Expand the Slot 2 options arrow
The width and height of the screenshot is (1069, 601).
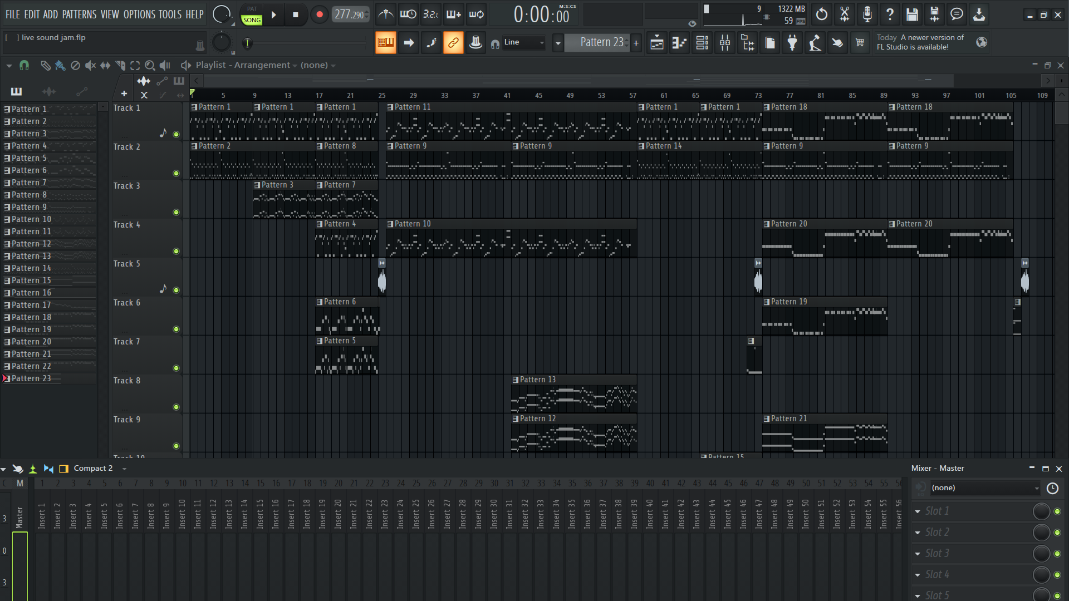(918, 533)
